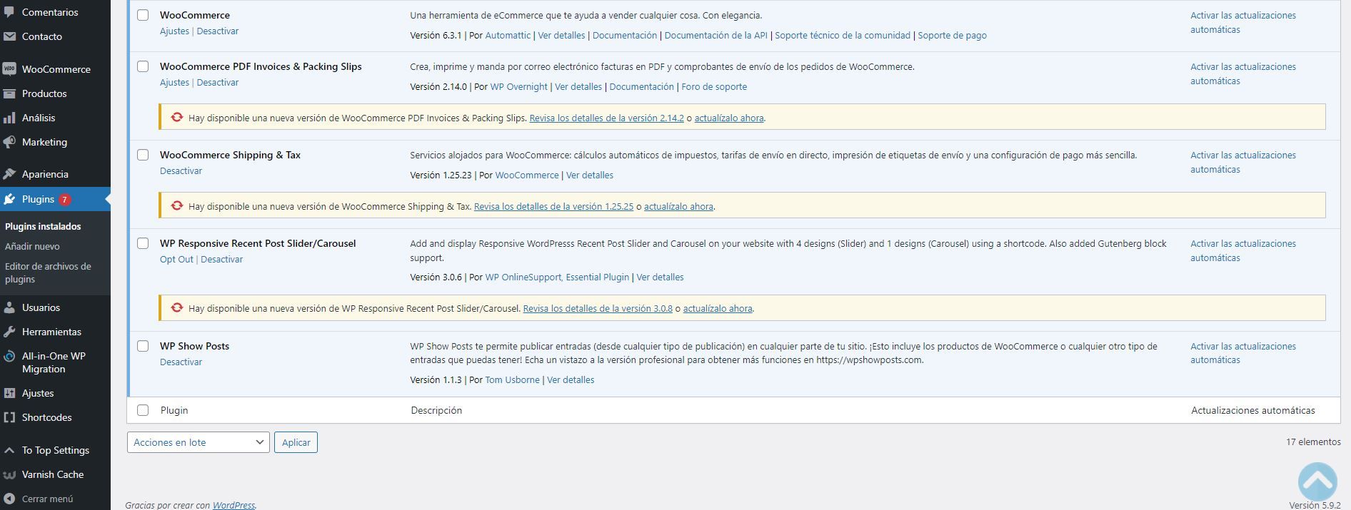Check WP Responsive Recent Post Slider checkbox
This screenshot has width=1351, height=510.
[143, 243]
